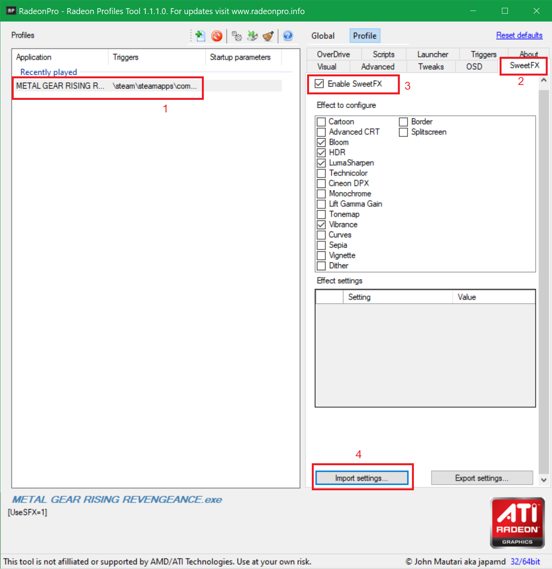
Task: Open help with the blue question mark icon
Action: 288,36
